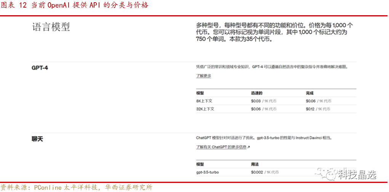Click the 模型 header in chat table
Screen dimensions: 389x192
(200, 164)
